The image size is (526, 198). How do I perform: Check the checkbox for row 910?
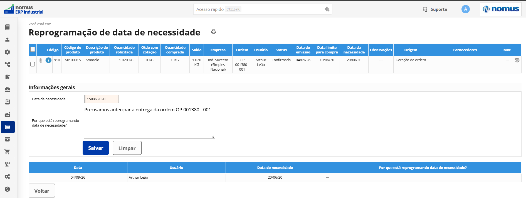click(x=33, y=64)
